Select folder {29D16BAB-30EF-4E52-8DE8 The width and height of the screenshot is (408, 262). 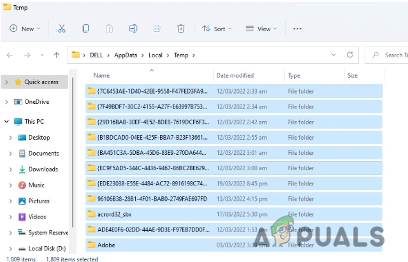pyautogui.click(x=234, y=122)
